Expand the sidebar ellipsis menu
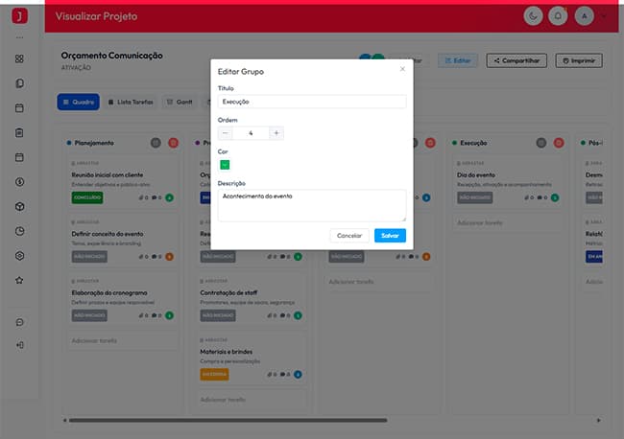This screenshot has width=624, height=439. coord(19,37)
